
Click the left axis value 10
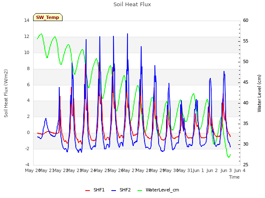(x=26, y=52)
